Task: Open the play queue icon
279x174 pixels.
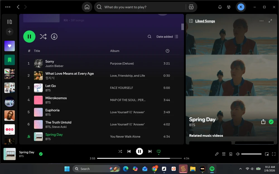Action: (224, 154)
